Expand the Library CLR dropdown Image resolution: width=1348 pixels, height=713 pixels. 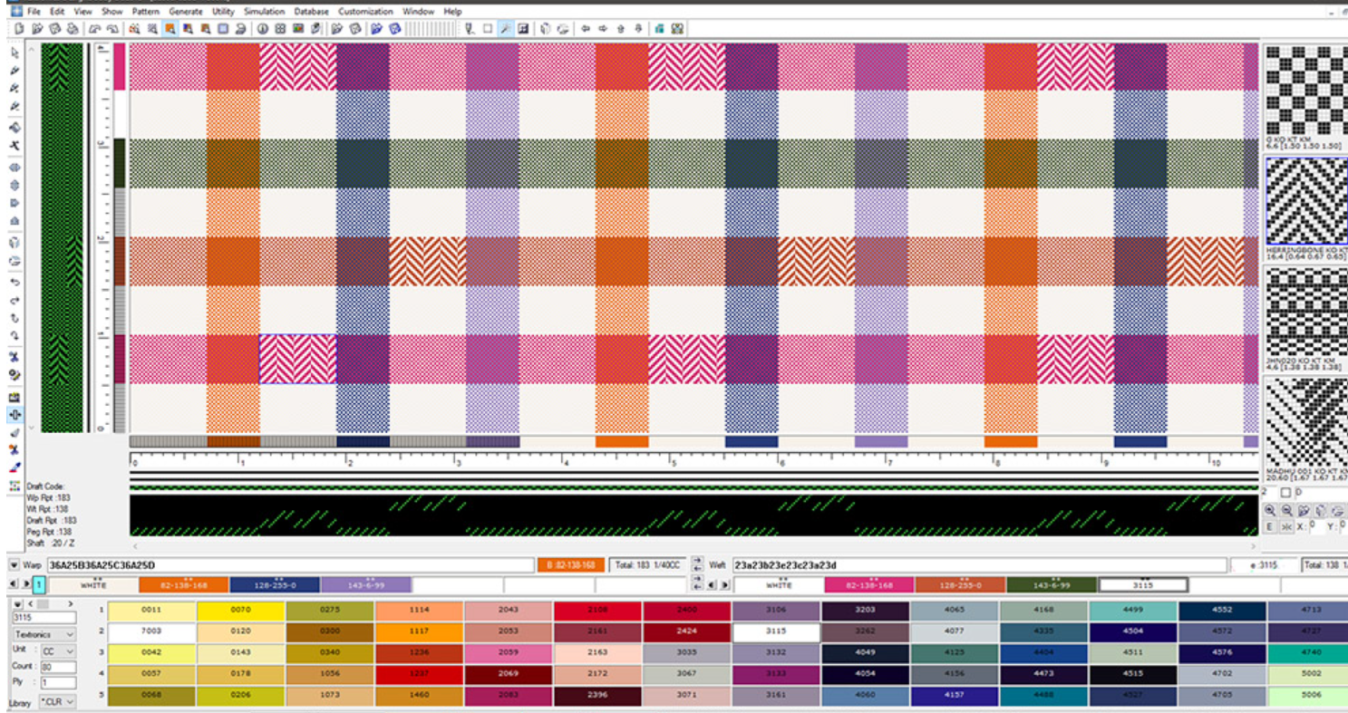click(56, 701)
